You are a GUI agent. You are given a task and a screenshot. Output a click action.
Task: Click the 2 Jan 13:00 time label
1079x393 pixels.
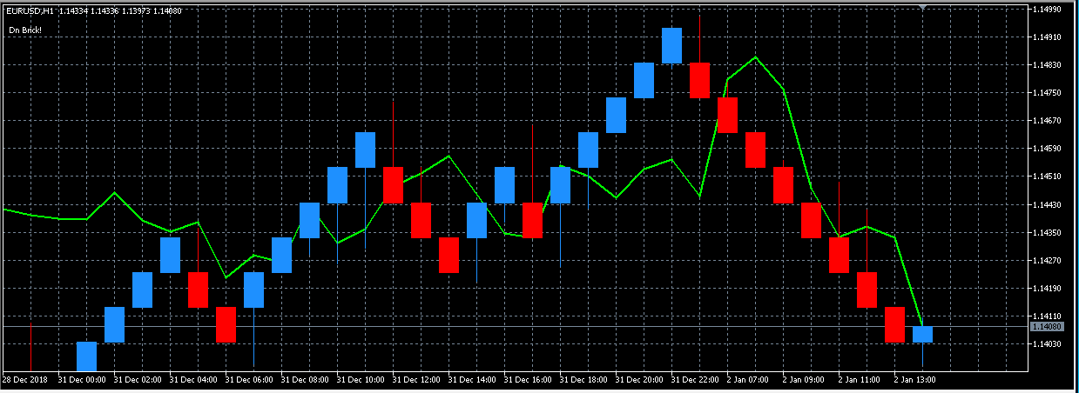[x=916, y=380]
